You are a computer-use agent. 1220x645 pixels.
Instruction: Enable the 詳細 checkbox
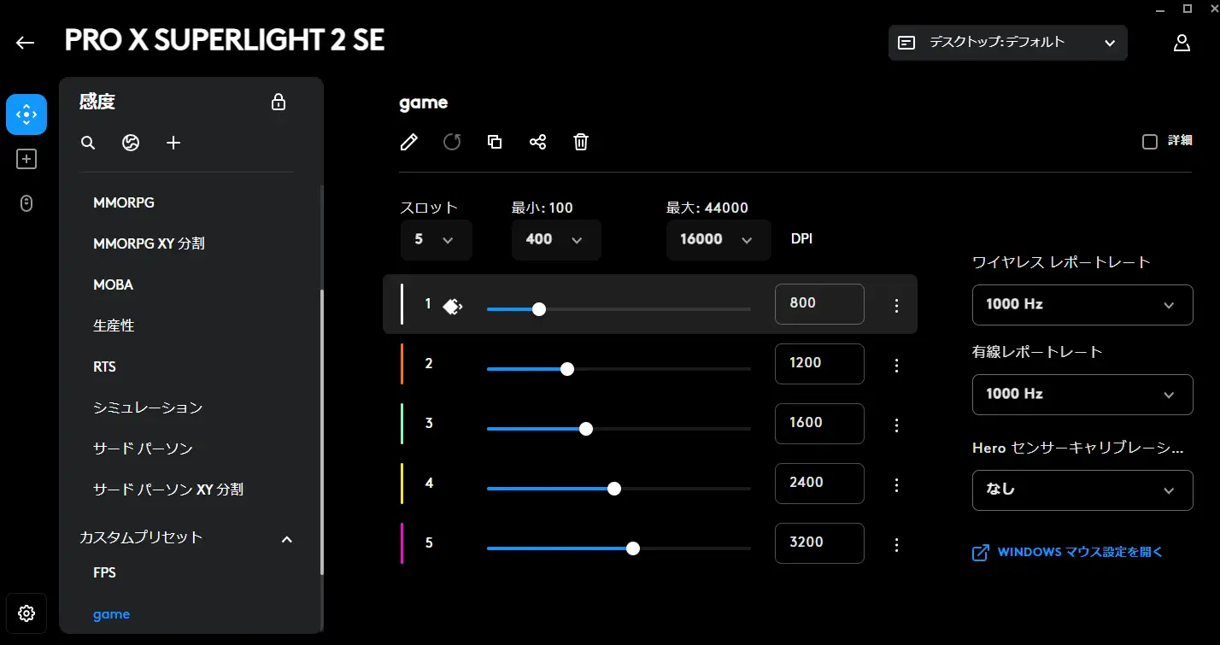click(1150, 142)
